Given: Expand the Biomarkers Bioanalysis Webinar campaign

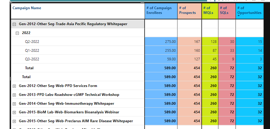Looking at the screenshot, I should 14,112.
